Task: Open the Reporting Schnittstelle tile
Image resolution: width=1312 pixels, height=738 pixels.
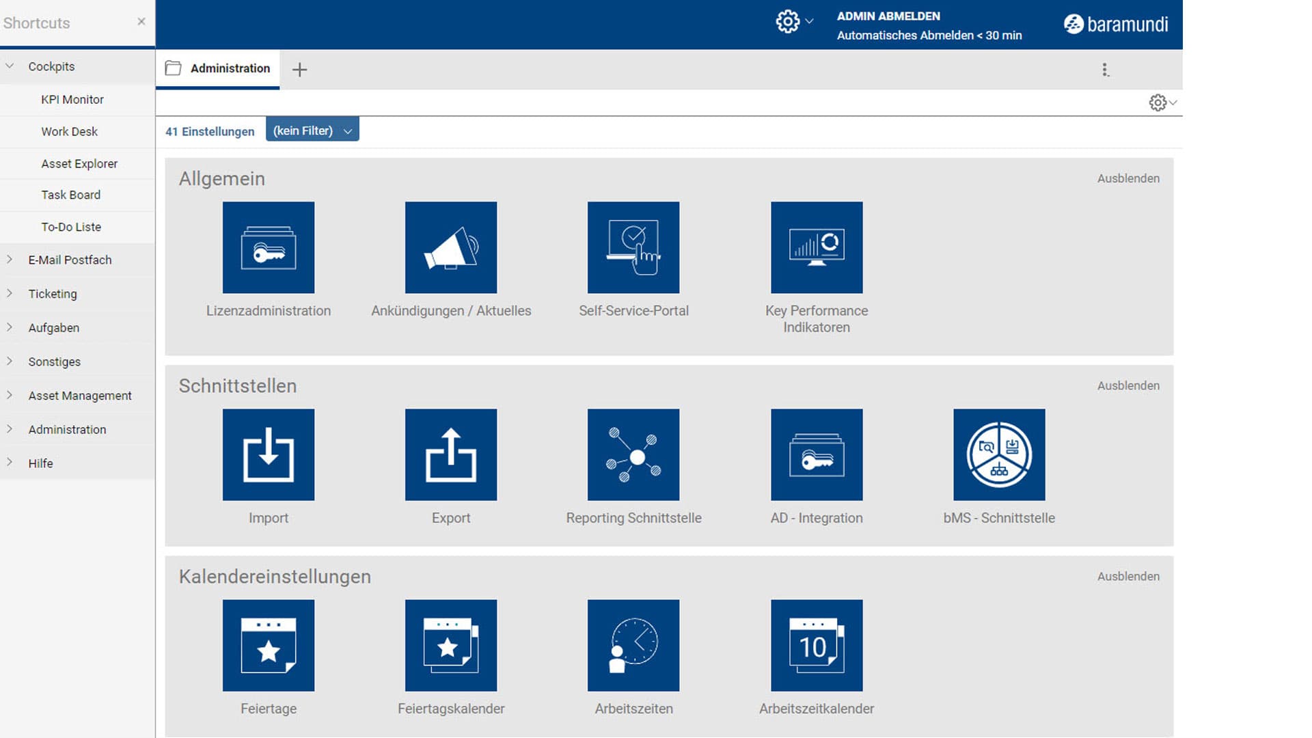Action: pos(633,454)
